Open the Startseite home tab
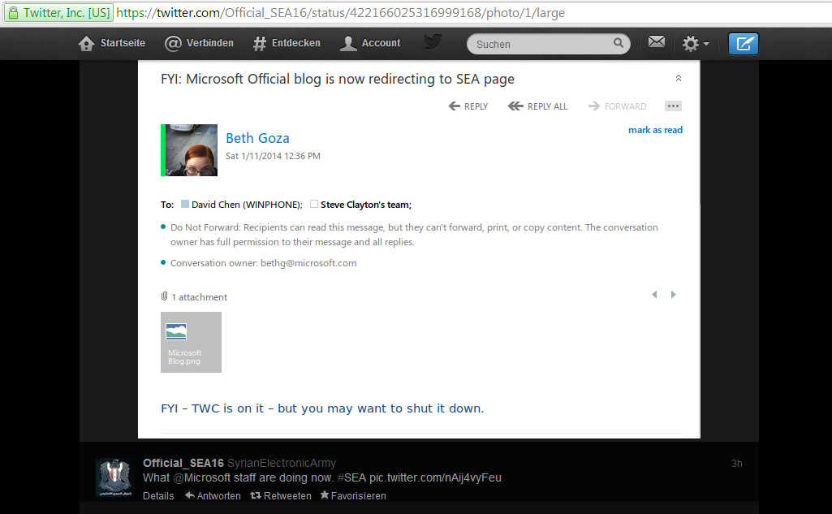This screenshot has width=832, height=514. click(111, 44)
